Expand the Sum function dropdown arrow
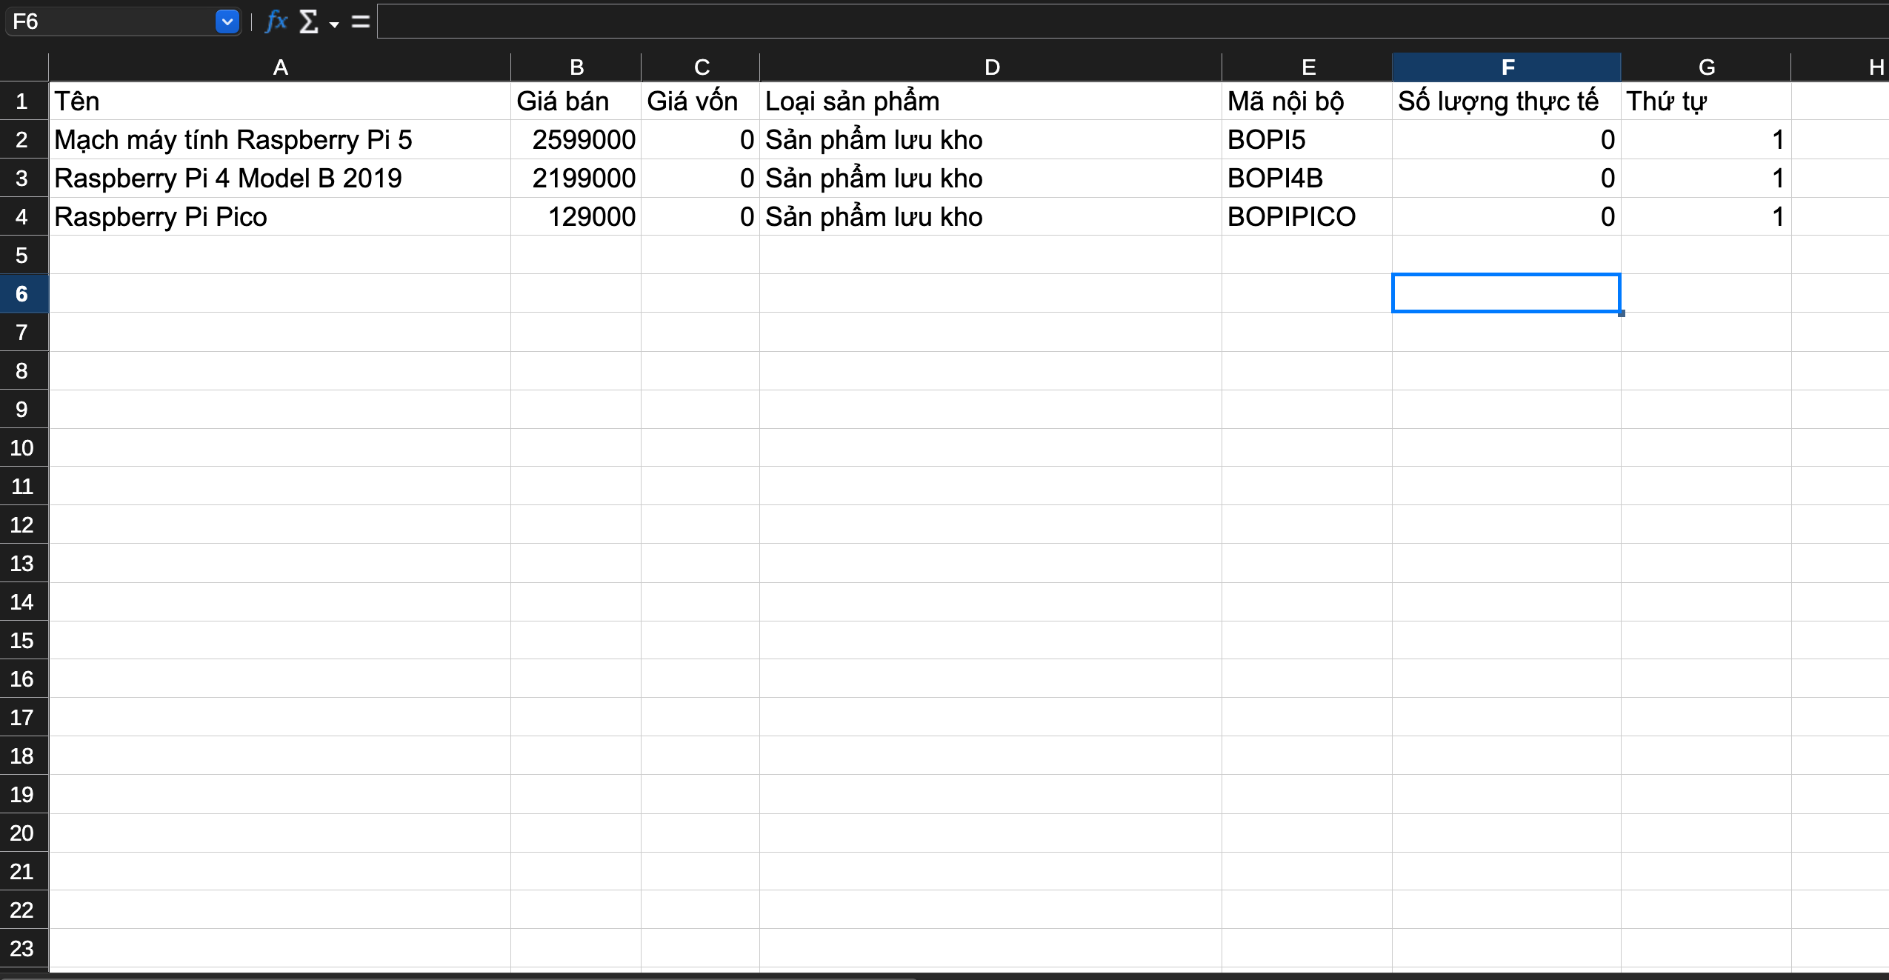Screen dimensions: 1889x980 334,24
